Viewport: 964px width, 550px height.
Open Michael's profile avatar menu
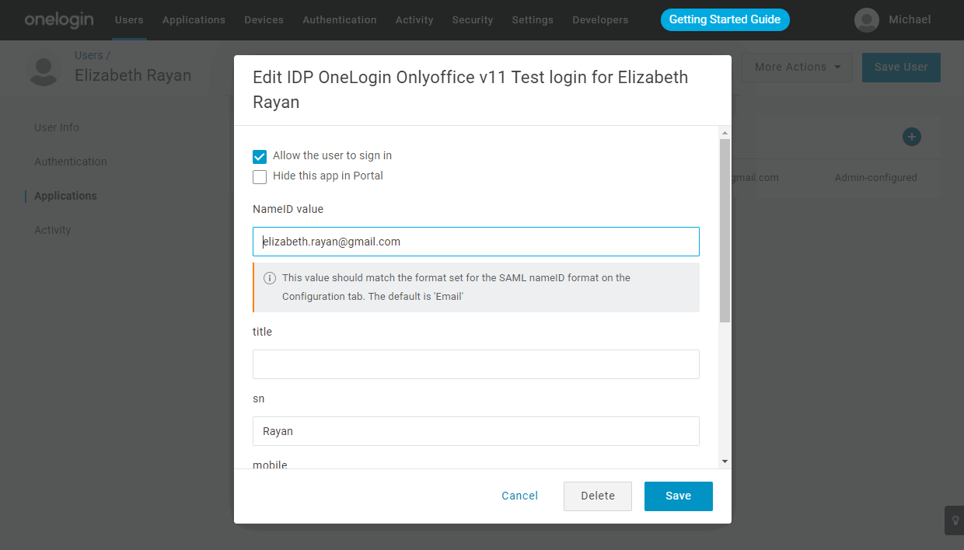click(x=866, y=19)
